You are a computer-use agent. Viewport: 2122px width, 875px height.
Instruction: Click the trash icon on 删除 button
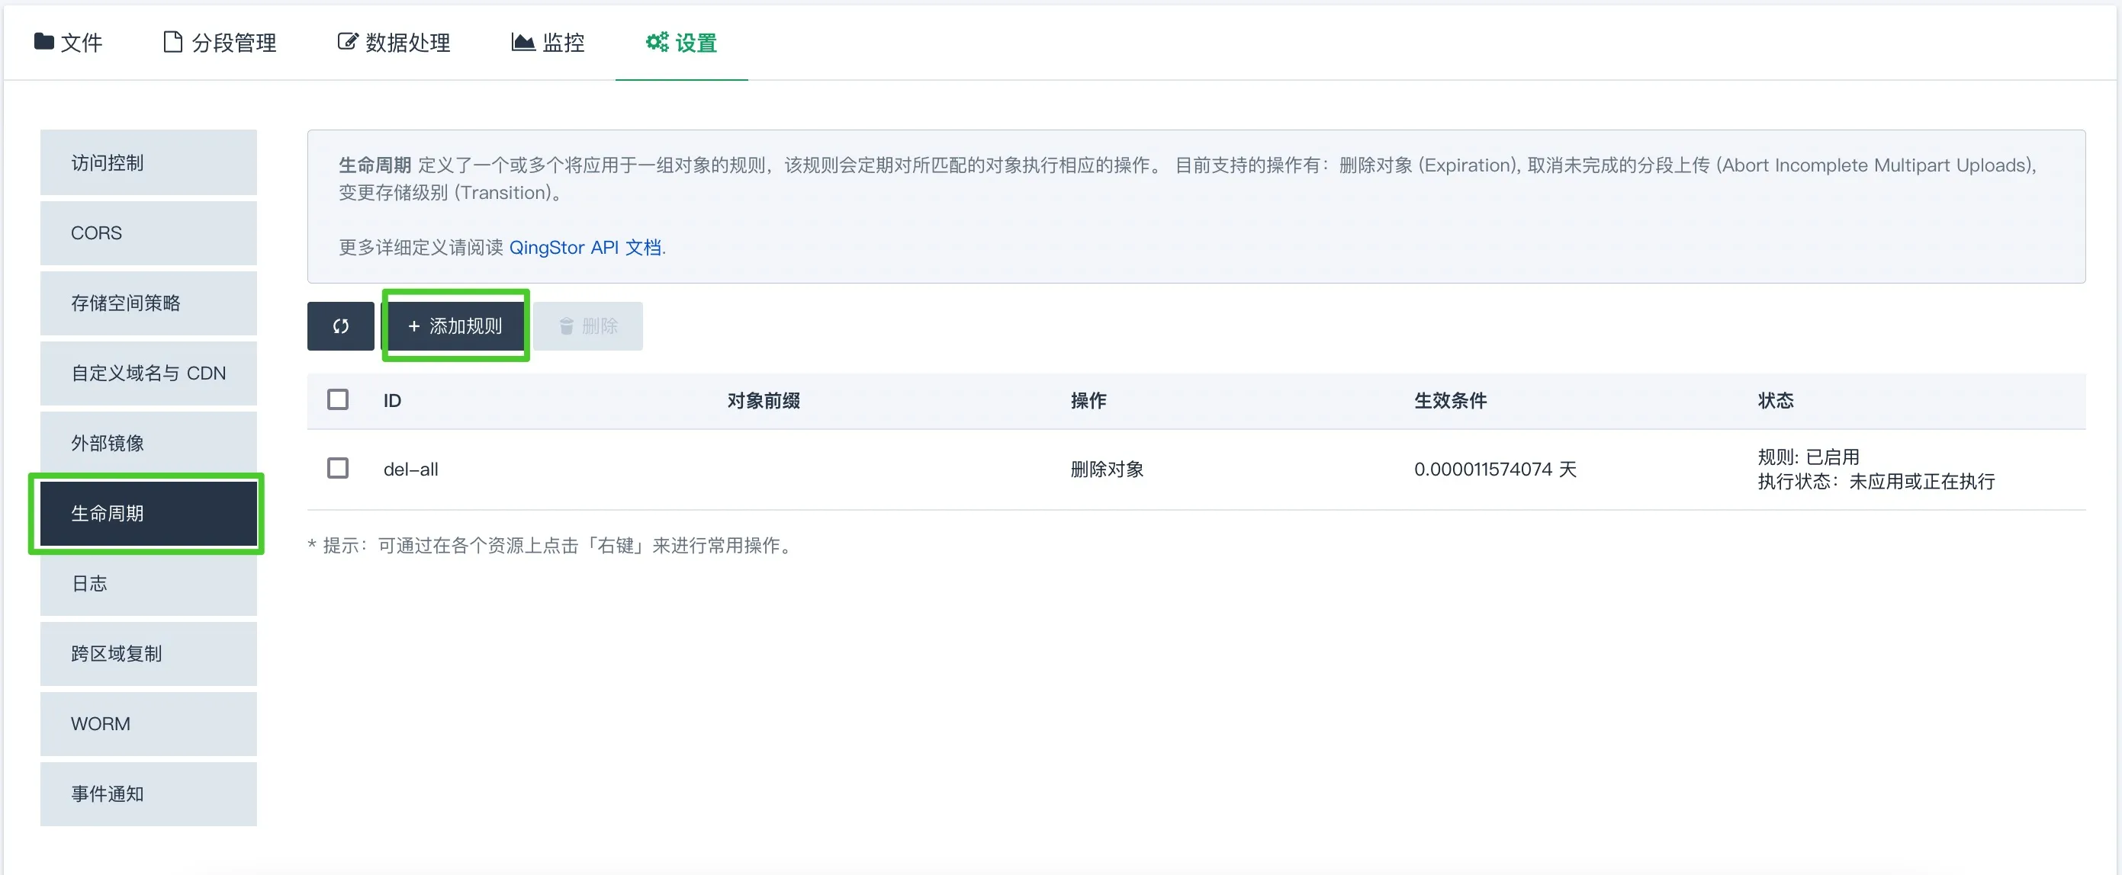point(567,327)
